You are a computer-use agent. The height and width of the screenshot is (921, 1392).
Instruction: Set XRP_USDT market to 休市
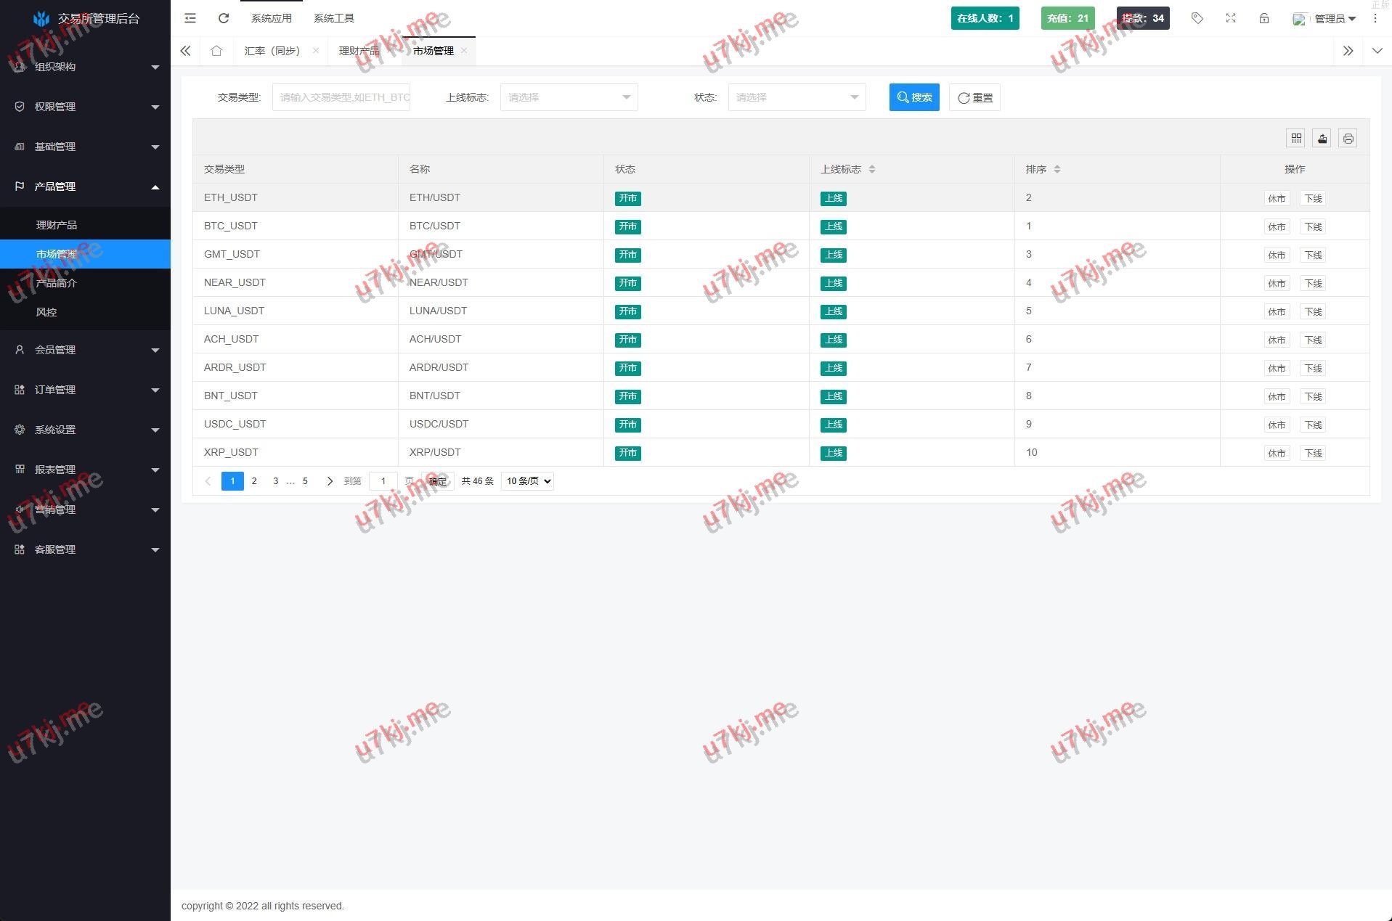click(x=1277, y=454)
